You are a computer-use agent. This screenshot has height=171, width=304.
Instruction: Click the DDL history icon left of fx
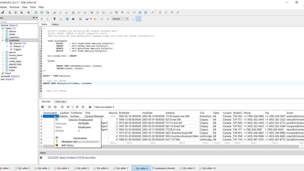[x=116, y=12]
